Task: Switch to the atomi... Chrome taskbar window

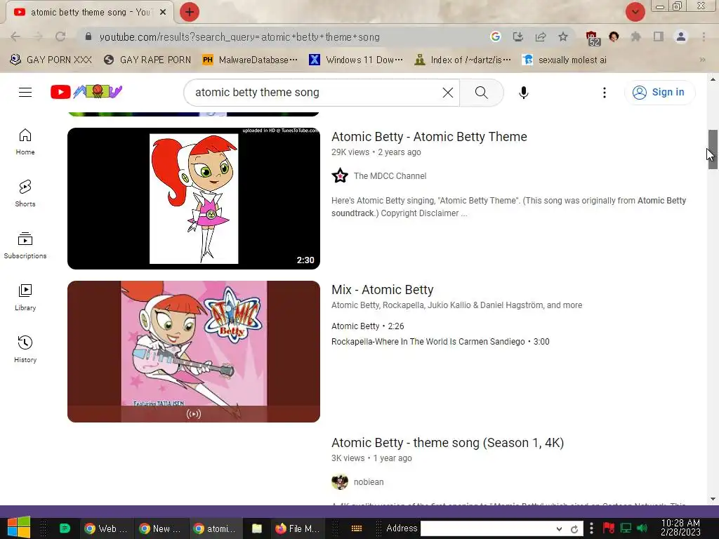Action: tap(215, 529)
